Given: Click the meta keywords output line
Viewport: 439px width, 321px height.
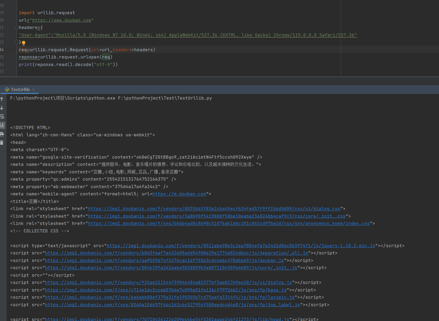Looking at the screenshot, I should [x=97, y=172].
